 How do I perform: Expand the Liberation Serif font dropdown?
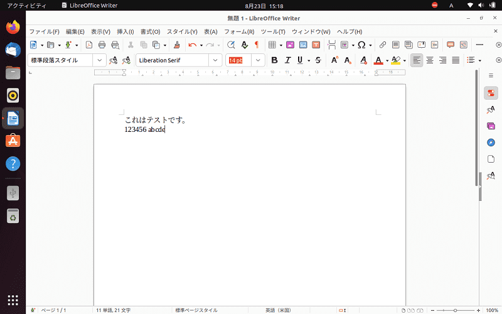[215, 60]
